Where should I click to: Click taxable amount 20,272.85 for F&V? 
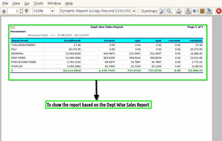pos(74,49)
